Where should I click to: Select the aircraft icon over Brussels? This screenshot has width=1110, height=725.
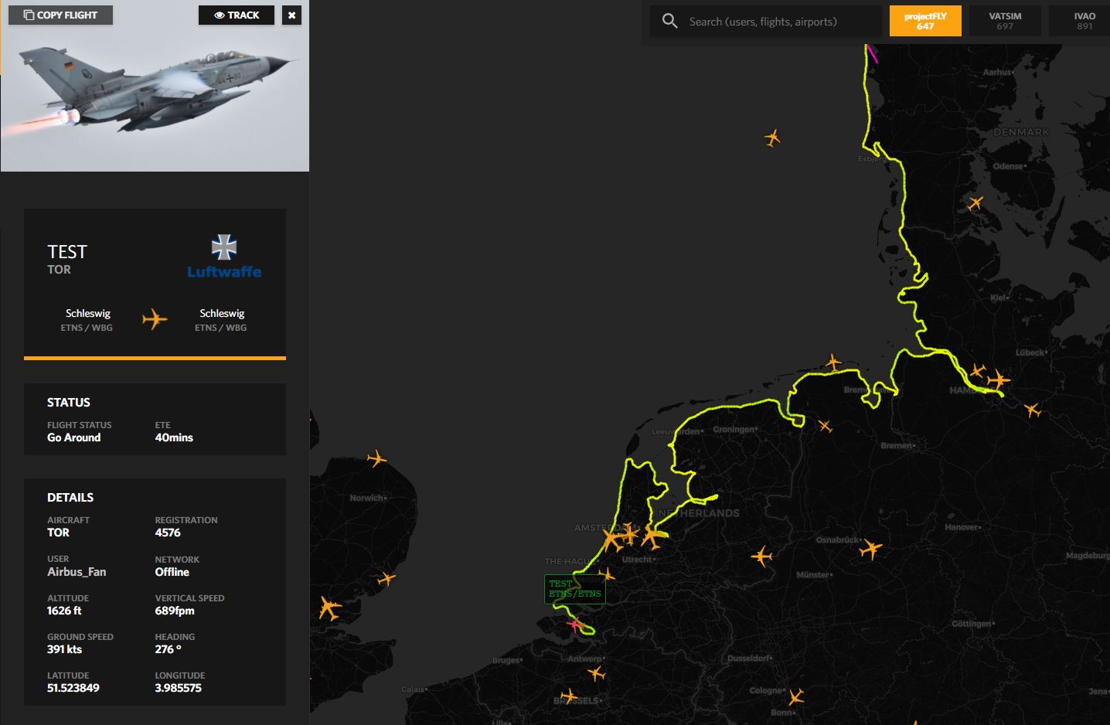coord(569,696)
